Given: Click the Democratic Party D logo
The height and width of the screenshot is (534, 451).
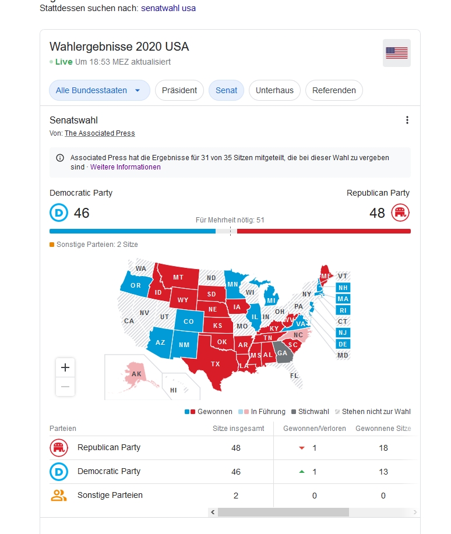Looking at the screenshot, I should click(x=59, y=213).
